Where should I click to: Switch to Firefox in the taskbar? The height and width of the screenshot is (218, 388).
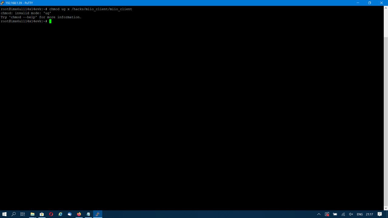pos(79,214)
